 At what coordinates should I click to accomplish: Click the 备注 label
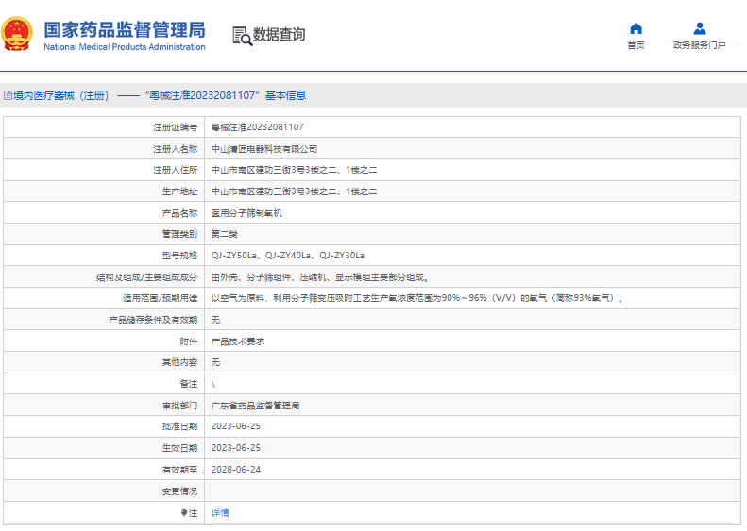point(189,384)
